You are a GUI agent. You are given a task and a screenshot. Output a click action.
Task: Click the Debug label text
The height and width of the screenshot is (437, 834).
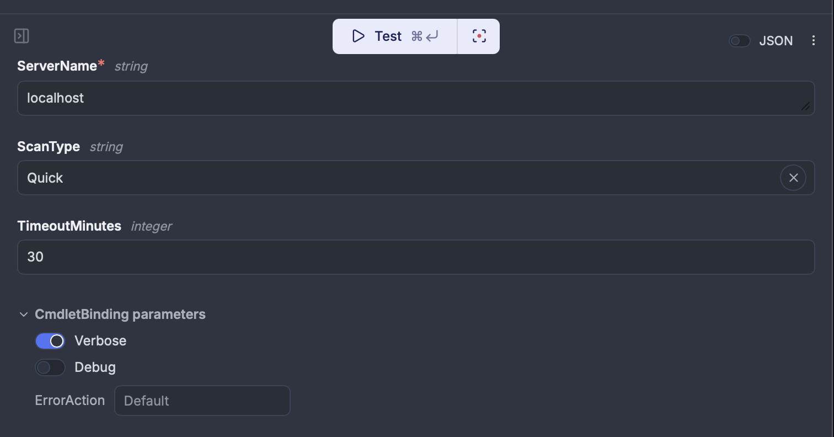click(95, 367)
